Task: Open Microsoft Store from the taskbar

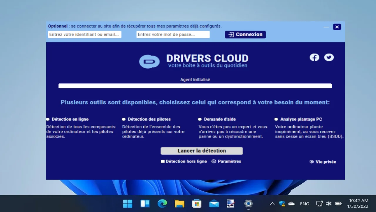Action: pos(197,203)
